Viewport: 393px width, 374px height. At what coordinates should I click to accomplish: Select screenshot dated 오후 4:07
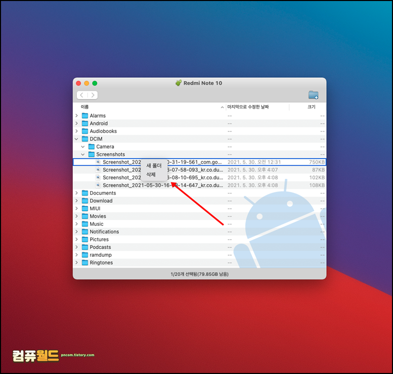(199, 170)
